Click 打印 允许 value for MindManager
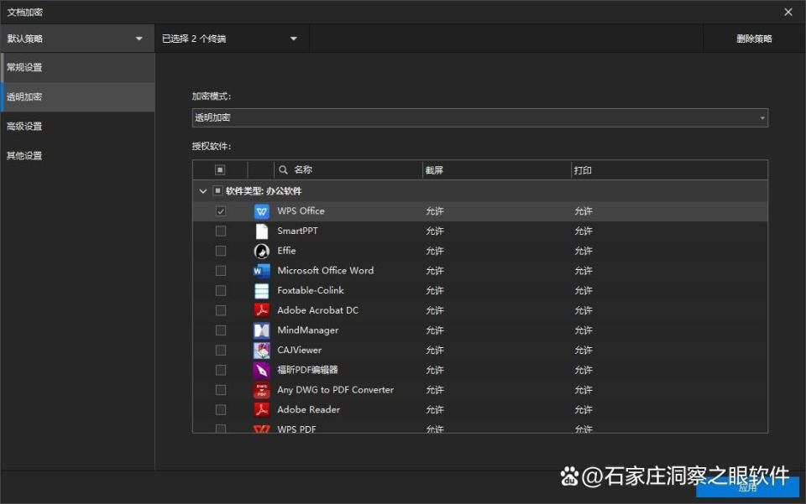 [x=584, y=330]
